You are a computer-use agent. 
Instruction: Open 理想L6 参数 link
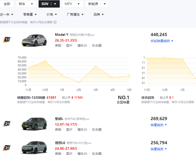pyautogui.click(x=58, y=153)
